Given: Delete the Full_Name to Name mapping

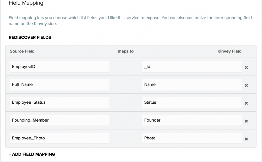Looking at the screenshot, I should (246, 85).
